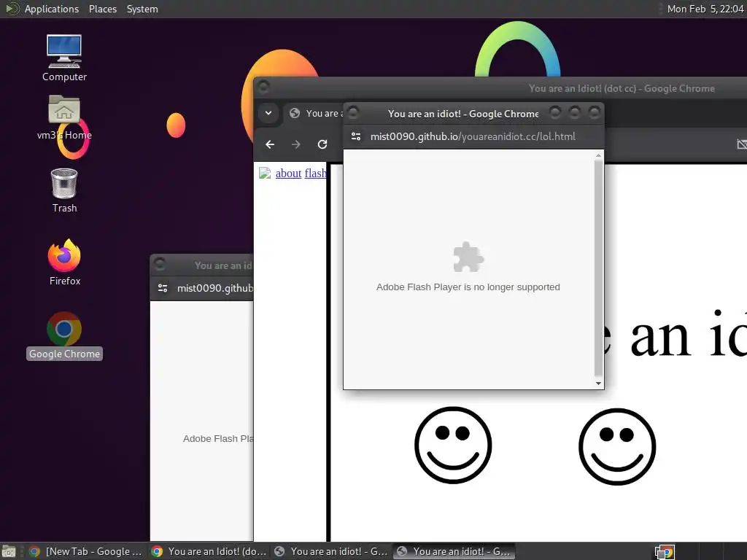Click window menu button of back-left popup

tap(160, 264)
